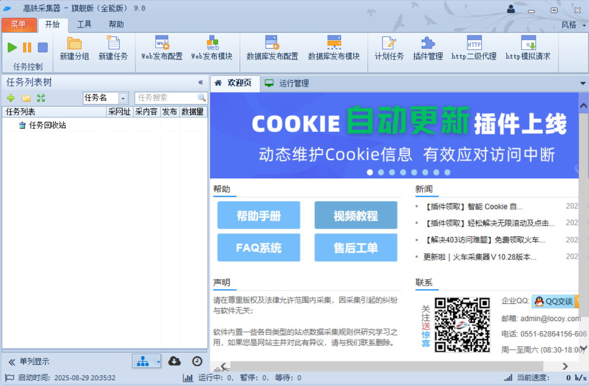Select the fourth banner carousel dot
589x386 pixels.
pyautogui.click(x=403, y=173)
